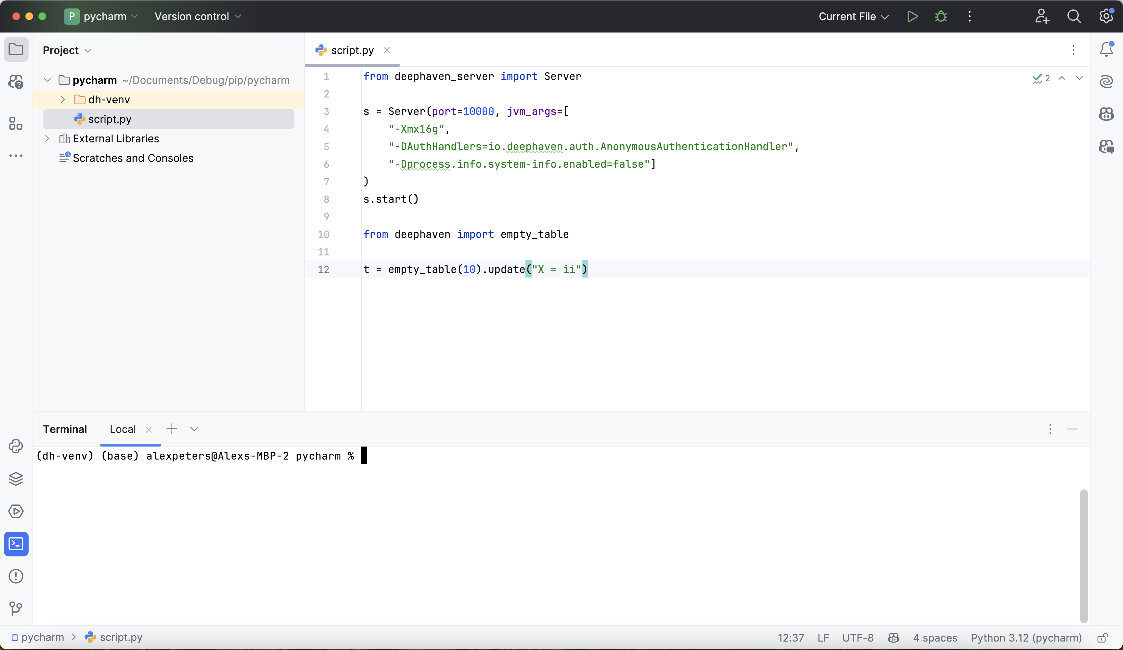Toggle the Project tool window folder button

(x=16, y=49)
